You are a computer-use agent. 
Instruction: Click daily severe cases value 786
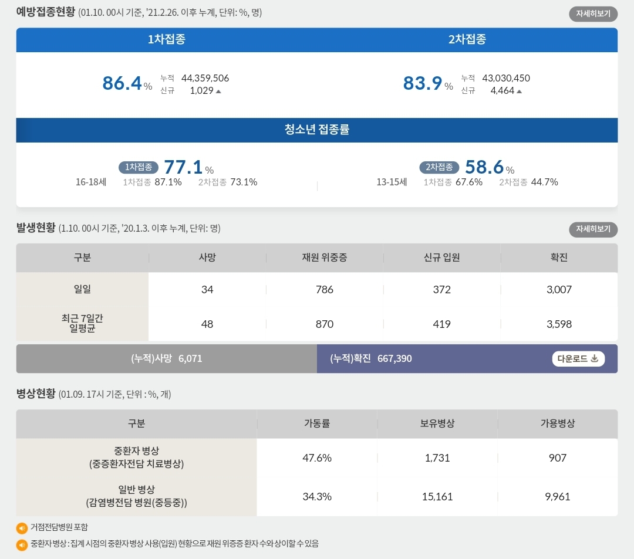(325, 290)
